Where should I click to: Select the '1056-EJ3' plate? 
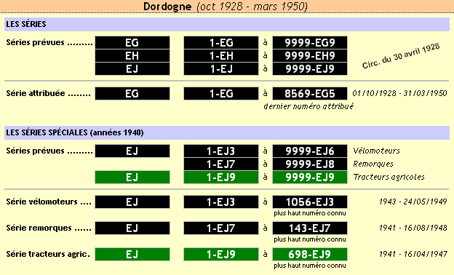(x=310, y=202)
